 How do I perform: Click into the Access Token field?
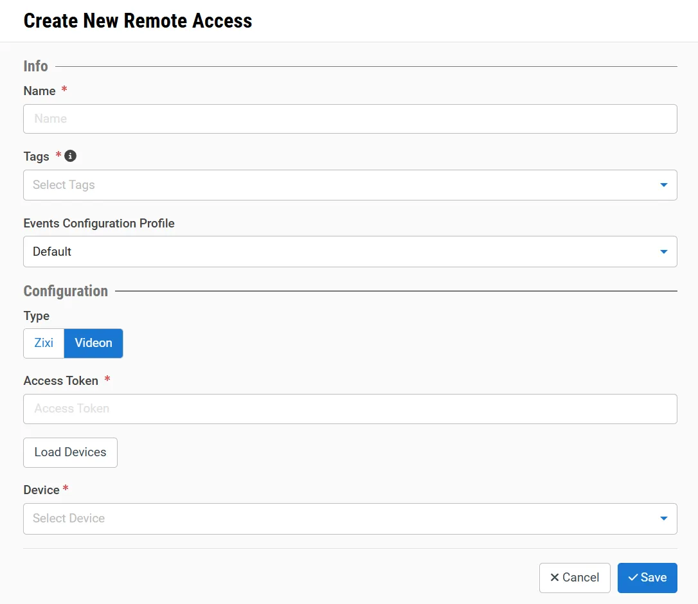350,409
